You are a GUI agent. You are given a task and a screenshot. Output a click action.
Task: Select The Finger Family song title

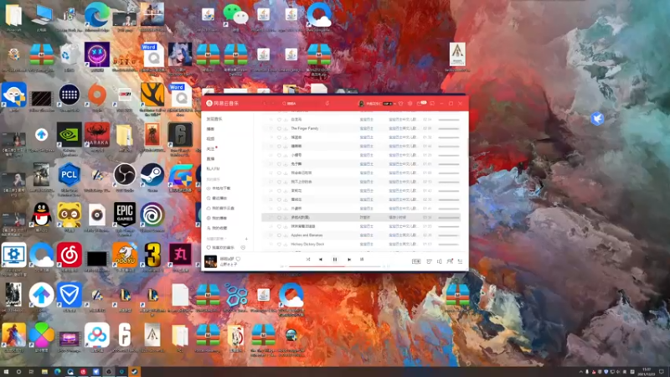[x=305, y=129]
